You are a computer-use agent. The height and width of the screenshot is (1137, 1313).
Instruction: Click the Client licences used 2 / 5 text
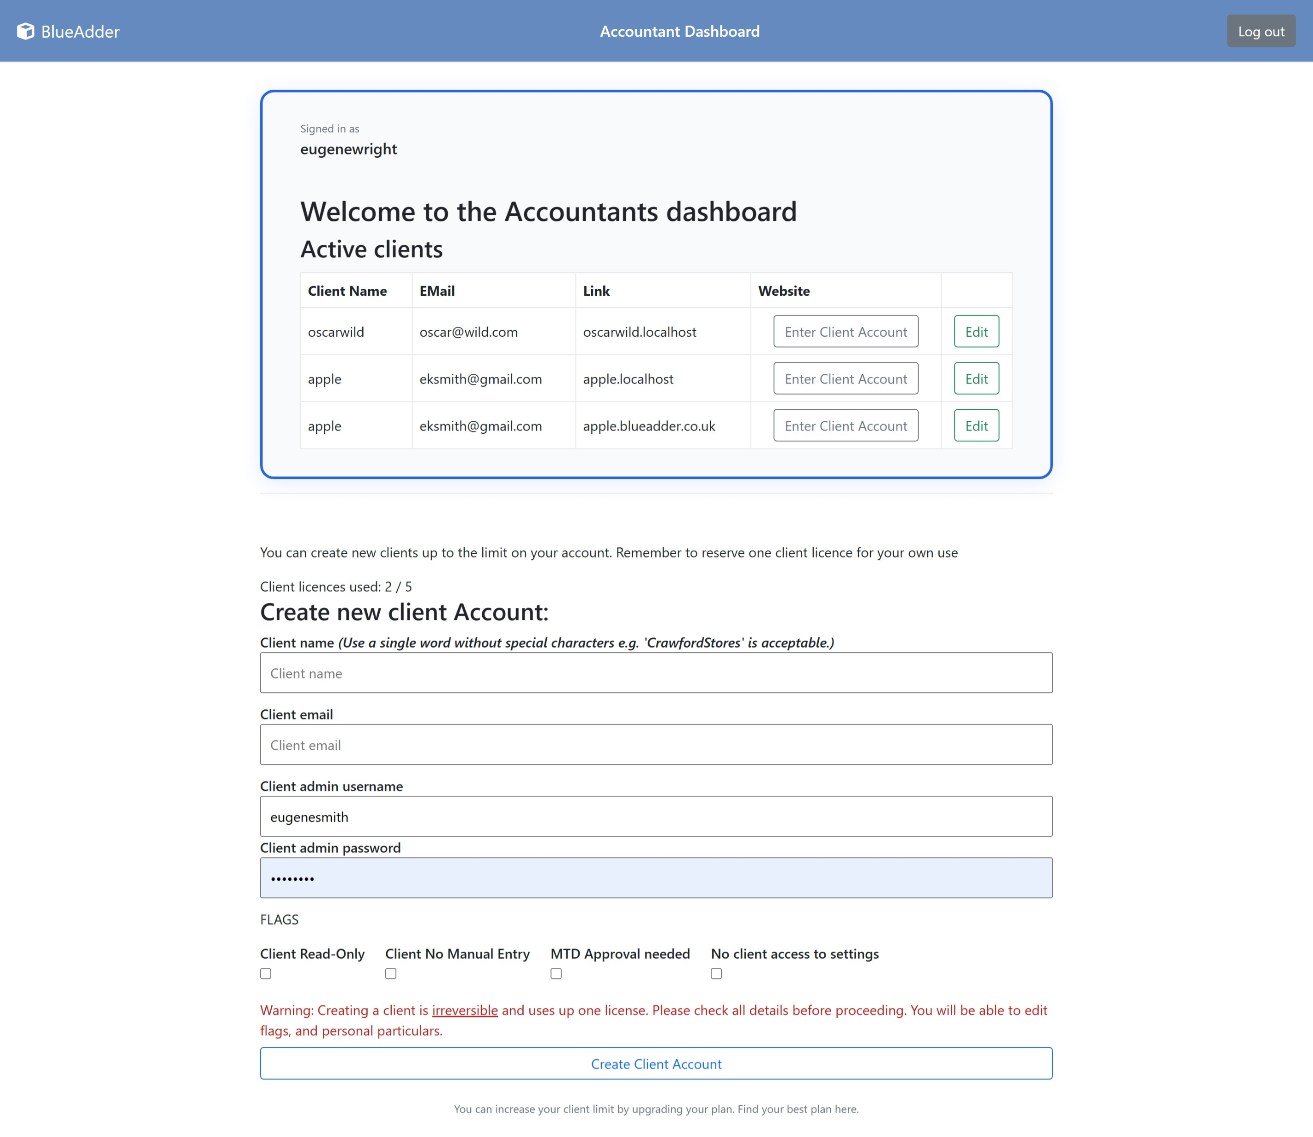336,586
